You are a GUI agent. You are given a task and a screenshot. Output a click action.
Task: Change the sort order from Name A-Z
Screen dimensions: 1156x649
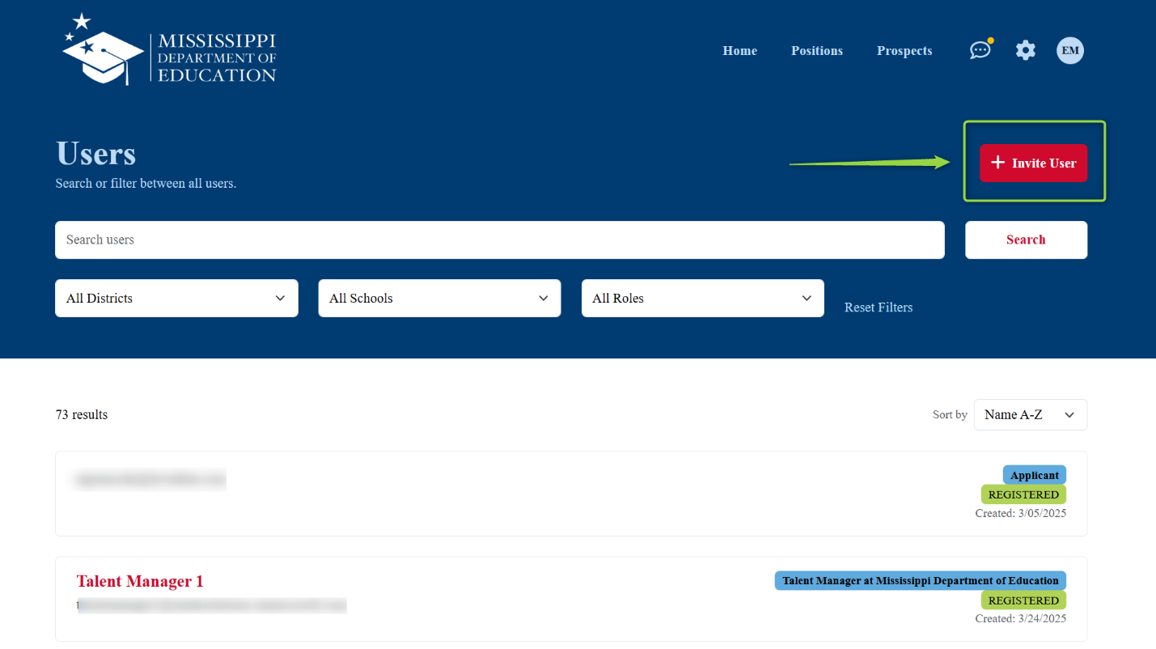point(1030,414)
